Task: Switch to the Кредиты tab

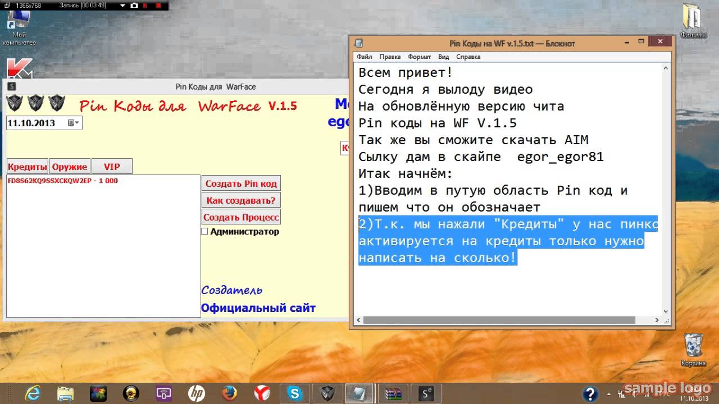Action: coord(28,167)
